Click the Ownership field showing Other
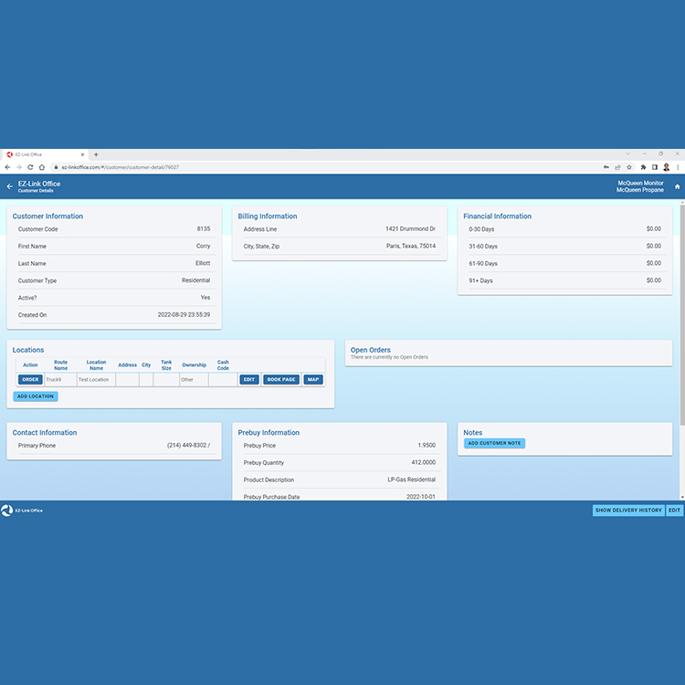Image resolution: width=685 pixels, height=685 pixels. (x=194, y=380)
